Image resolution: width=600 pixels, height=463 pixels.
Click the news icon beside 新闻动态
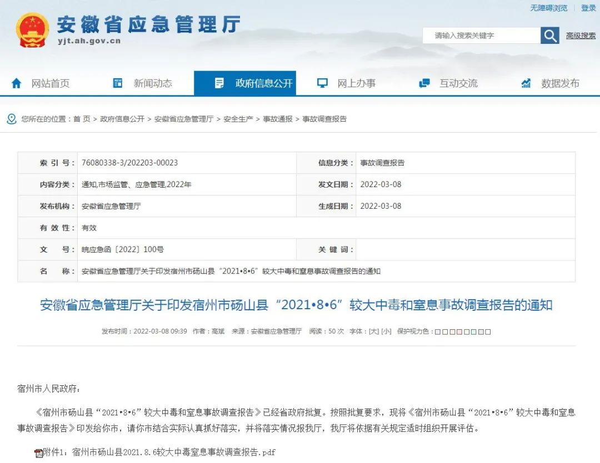click(118, 83)
